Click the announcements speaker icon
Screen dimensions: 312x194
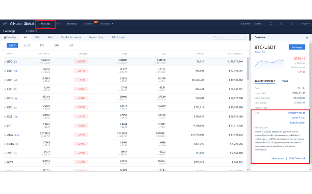coord(282,24)
